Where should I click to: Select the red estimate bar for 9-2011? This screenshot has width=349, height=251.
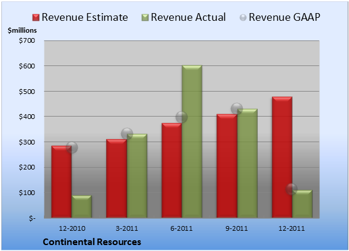(x=227, y=166)
